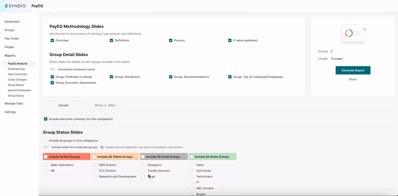Screen dimensions: 398x196
Task: Uncheck Group: Top 20 Underpaid Employees
Action: 230,77
